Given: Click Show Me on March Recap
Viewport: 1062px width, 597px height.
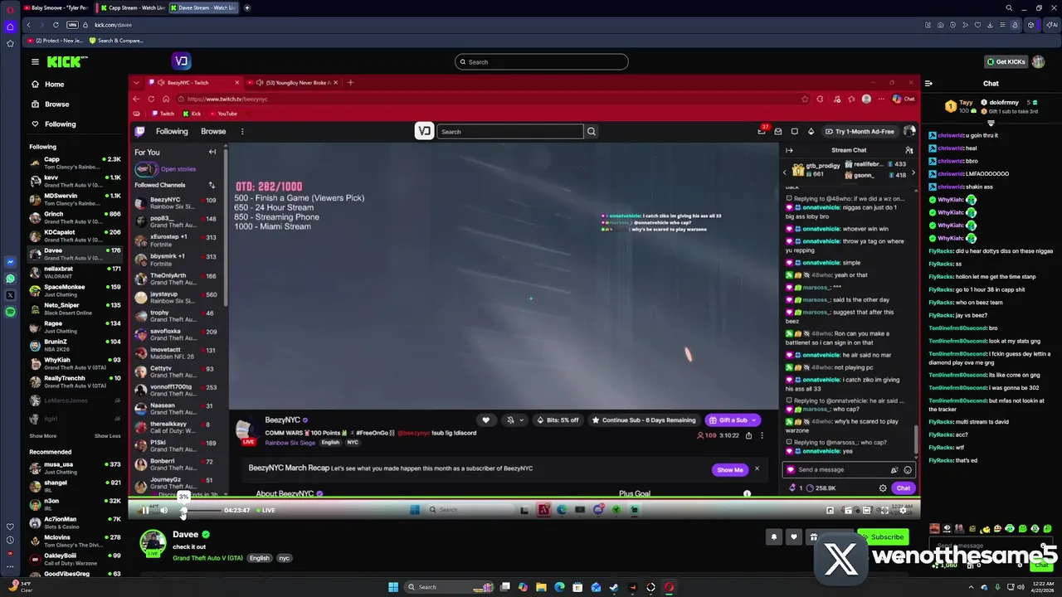Looking at the screenshot, I should coord(729,470).
